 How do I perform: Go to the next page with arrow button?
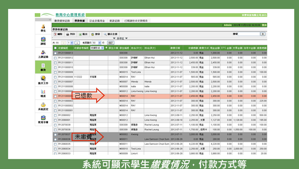77,43
